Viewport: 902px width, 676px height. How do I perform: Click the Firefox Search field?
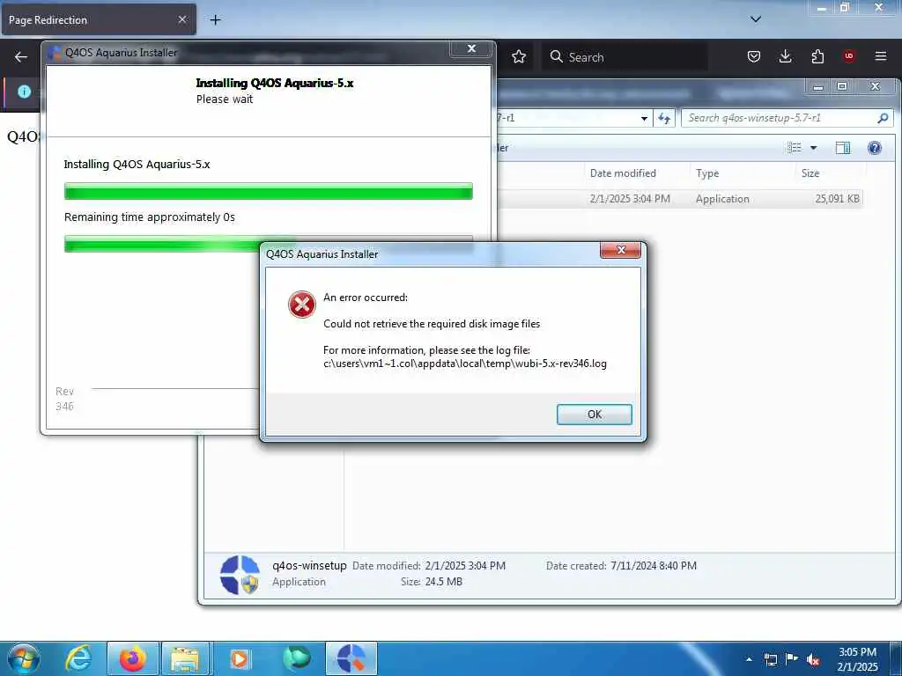(625, 57)
